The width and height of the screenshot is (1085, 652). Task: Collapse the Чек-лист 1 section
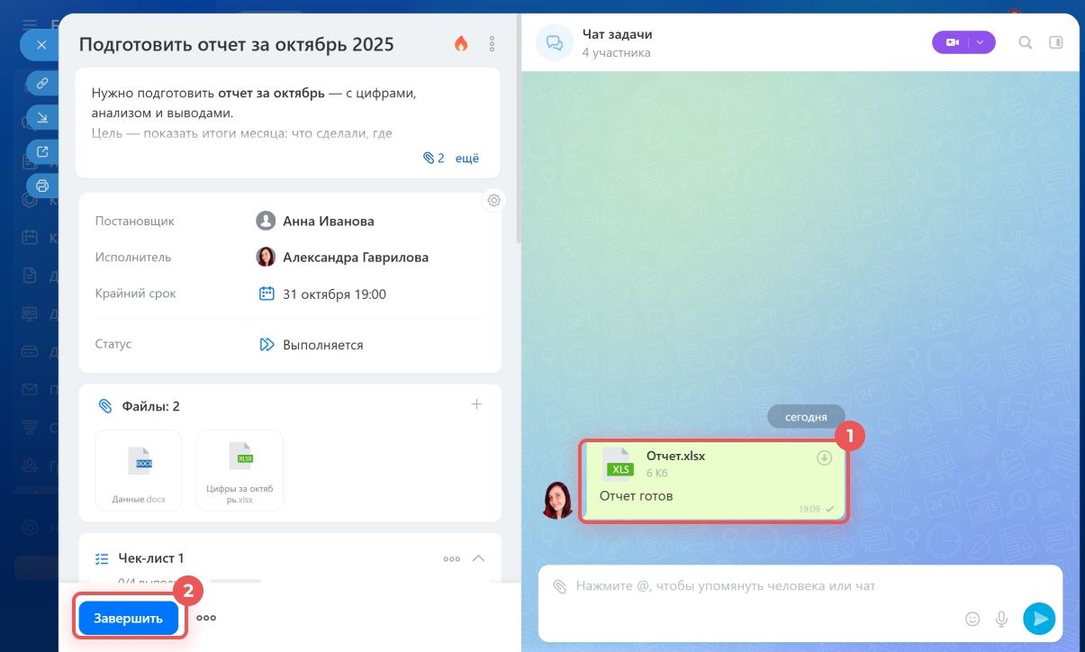[x=479, y=558]
